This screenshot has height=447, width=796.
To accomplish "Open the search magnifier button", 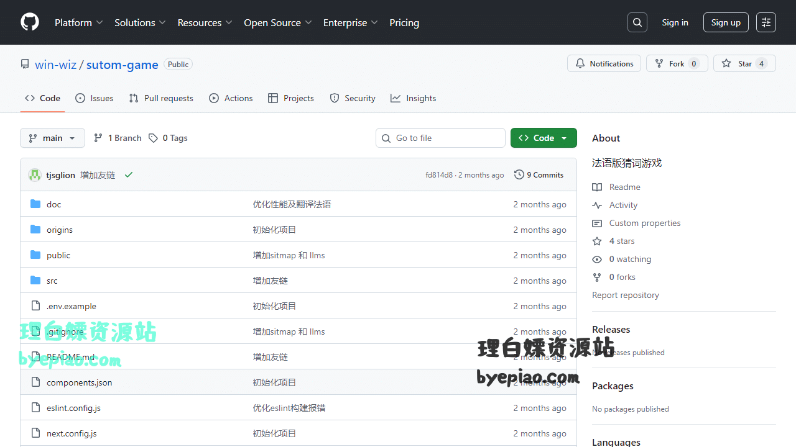I will [x=637, y=22].
